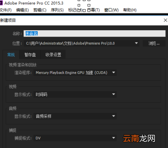Open the 捕捉格式 DV dropdown
The image size is (168, 148).
pos(75,138)
